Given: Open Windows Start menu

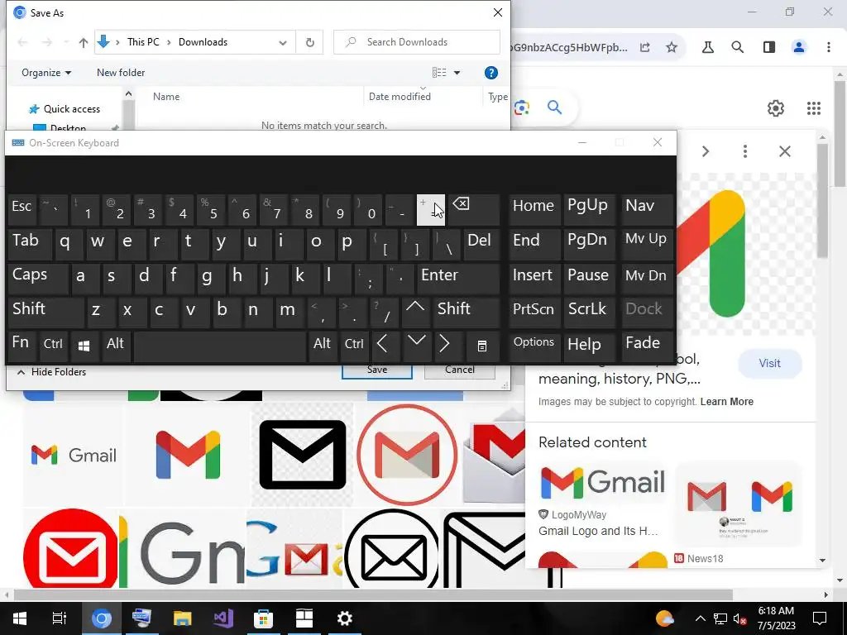Looking at the screenshot, I should (20, 618).
